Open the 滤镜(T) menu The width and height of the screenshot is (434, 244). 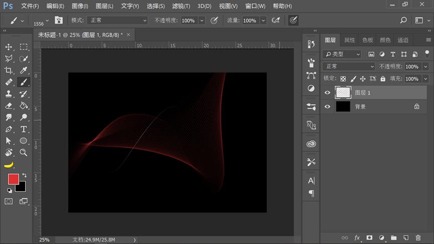tap(181, 6)
